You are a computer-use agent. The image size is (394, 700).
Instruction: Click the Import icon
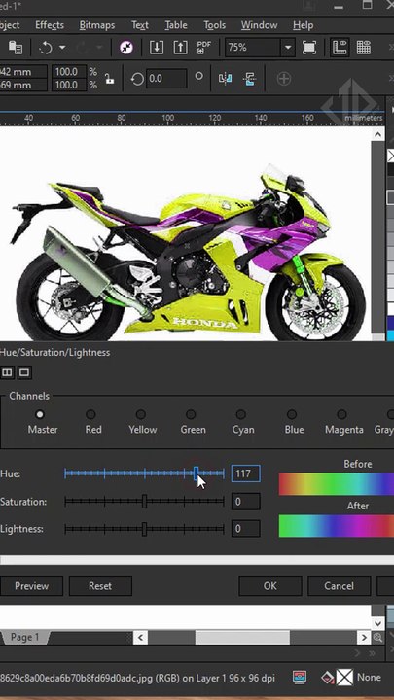tap(157, 48)
